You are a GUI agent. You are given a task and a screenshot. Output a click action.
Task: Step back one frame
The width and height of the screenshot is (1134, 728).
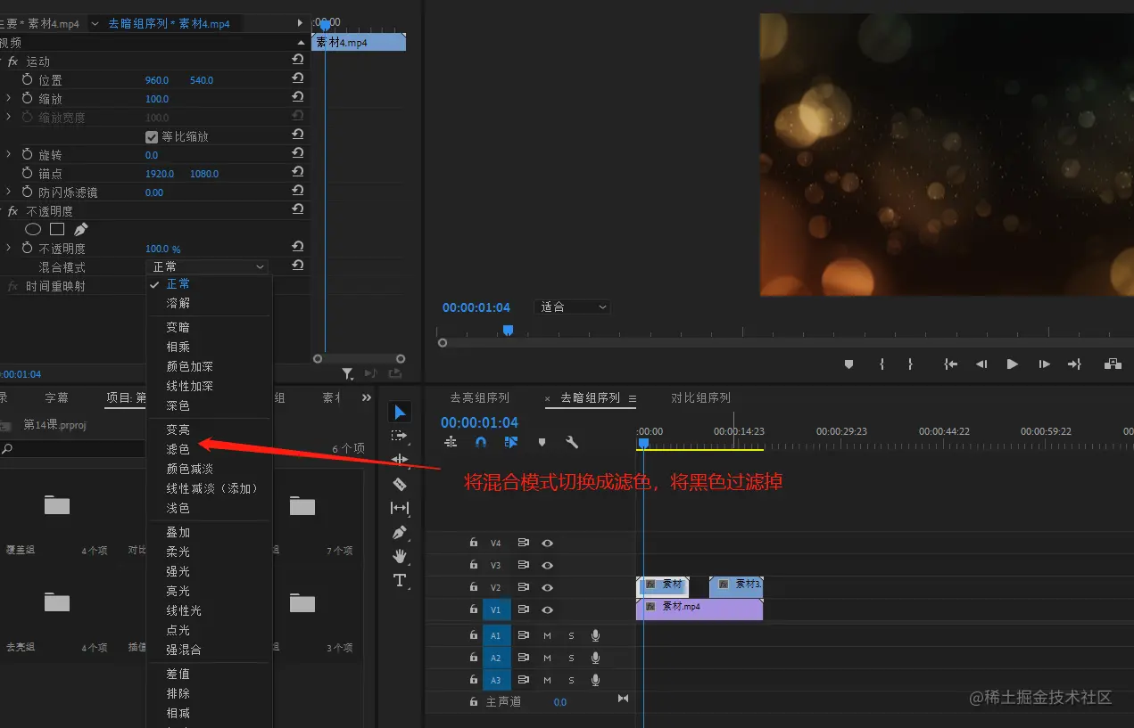point(981,364)
